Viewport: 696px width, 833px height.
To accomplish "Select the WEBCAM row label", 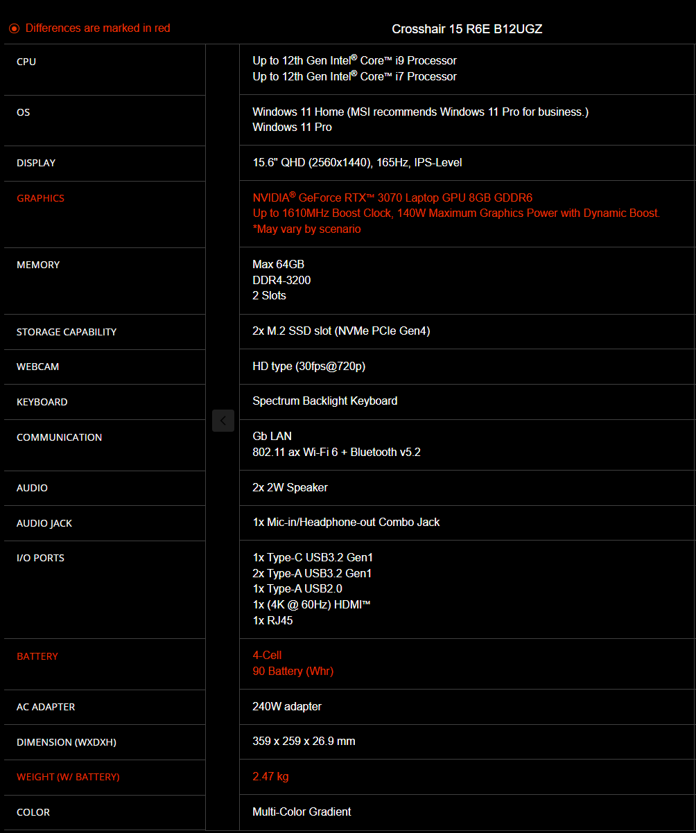I will [38, 367].
